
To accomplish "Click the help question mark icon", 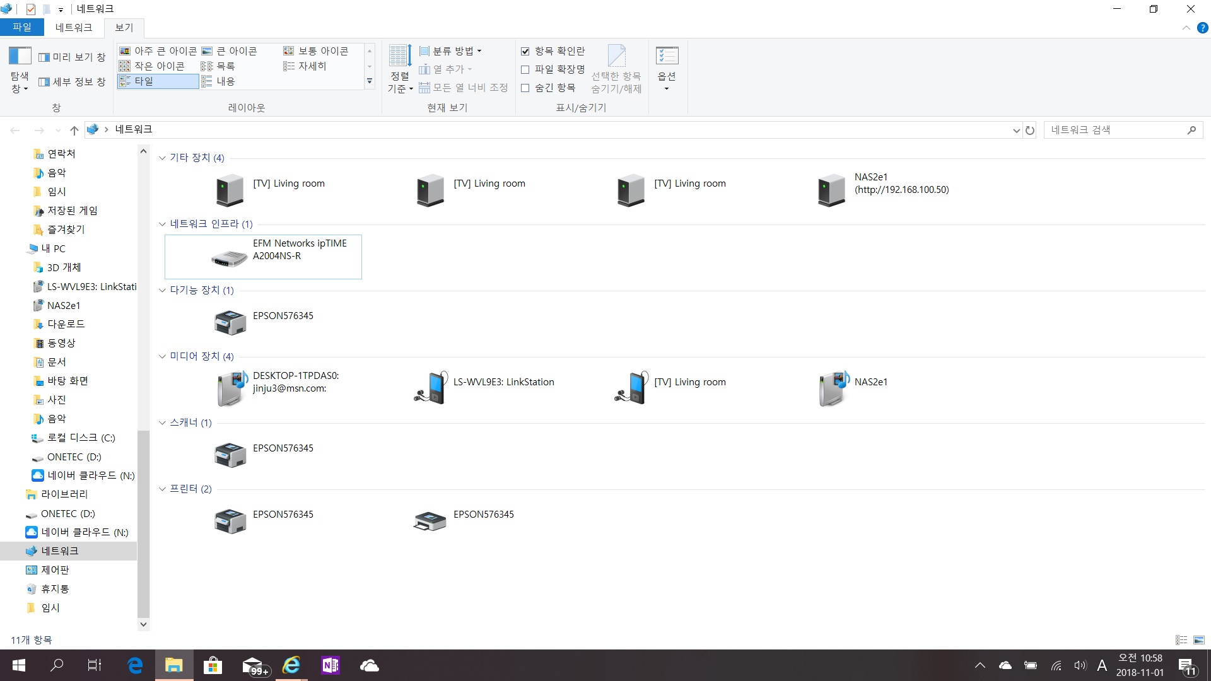I will (1202, 28).
